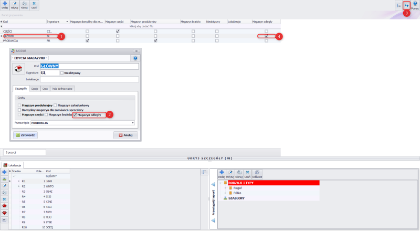The image size is (420, 231).
Task: Enable the Nieaktywny checkbox
Action: 62,73
